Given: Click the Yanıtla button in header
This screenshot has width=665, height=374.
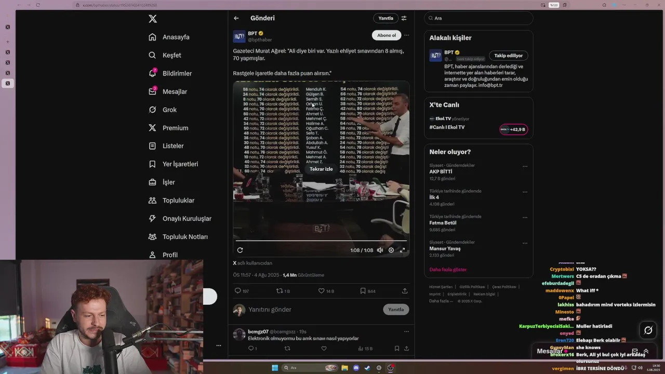Looking at the screenshot, I should tap(385, 18).
